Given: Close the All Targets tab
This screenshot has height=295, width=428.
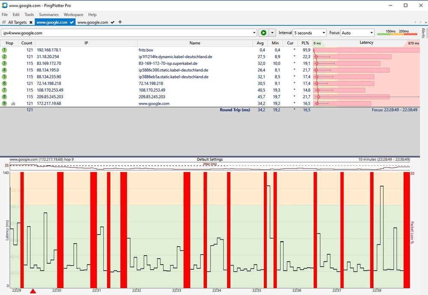Looking at the screenshot, I should point(31,22).
